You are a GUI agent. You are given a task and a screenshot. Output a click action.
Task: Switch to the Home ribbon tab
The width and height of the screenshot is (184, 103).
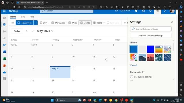coord(13,17)
